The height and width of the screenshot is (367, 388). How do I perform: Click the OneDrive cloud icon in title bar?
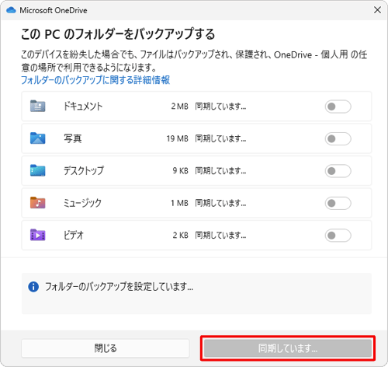(11, 10)
